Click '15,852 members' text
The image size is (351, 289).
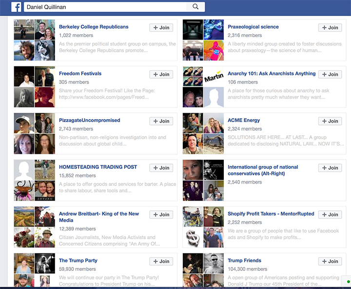[x=77, y=176]
